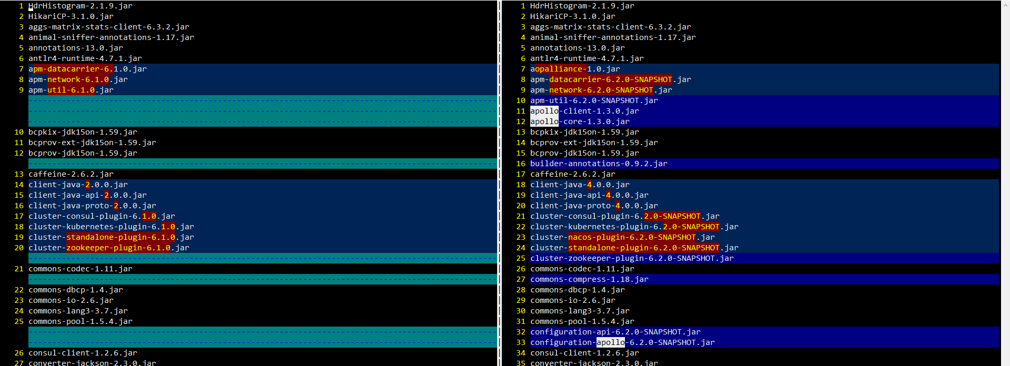Select antlr4-runtime-4.7.1.jar in right pane
This screenshot has width=1010, height=366.
[x=587, y=58]
